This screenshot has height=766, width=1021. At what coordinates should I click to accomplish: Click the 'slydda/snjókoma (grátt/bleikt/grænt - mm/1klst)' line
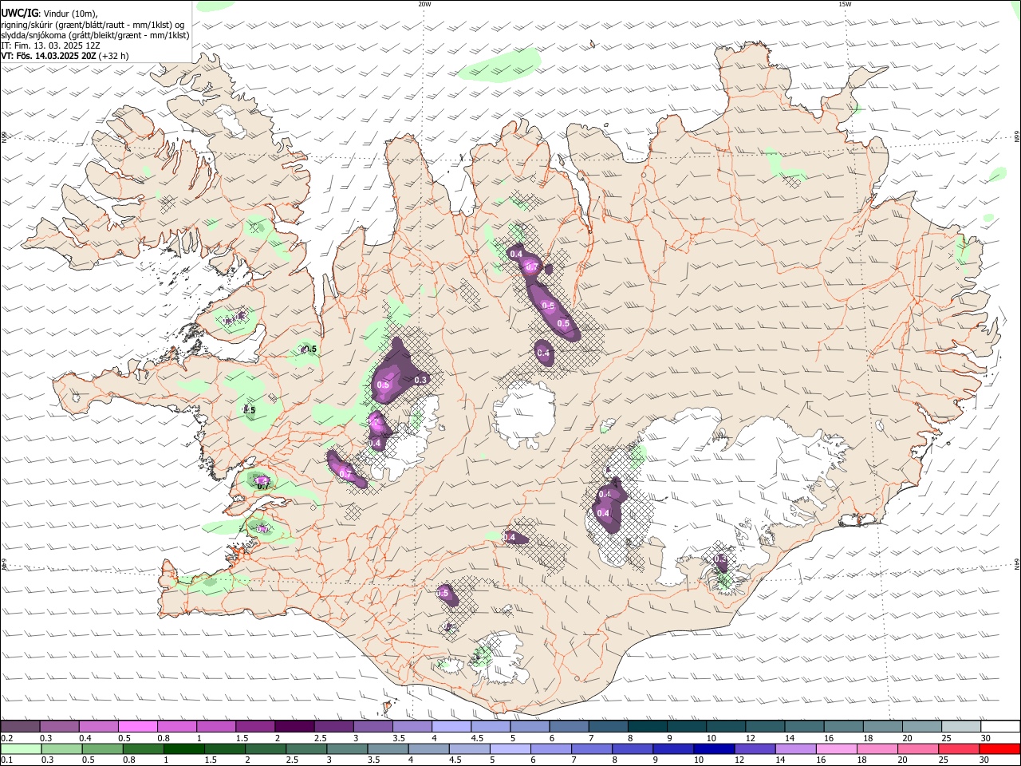pyautogui.click(x=96, y=35)
